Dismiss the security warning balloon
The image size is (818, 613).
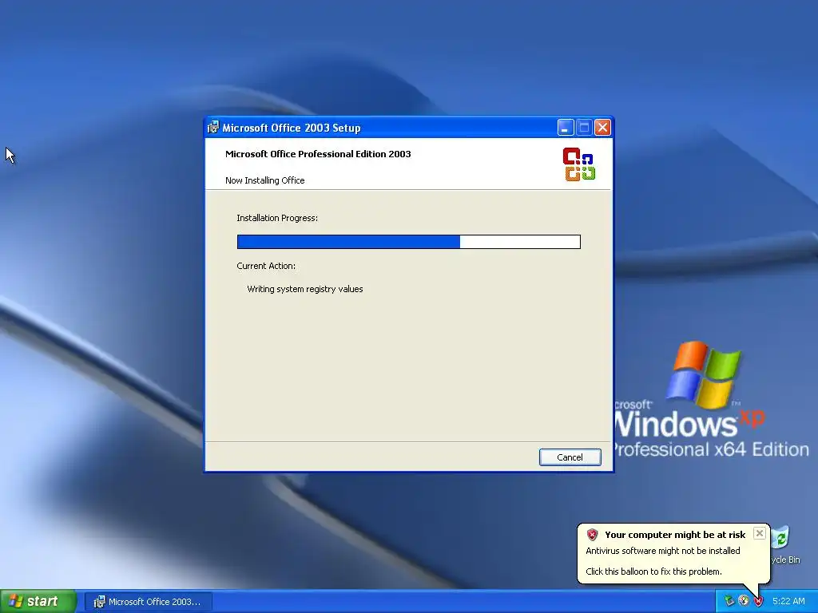760,533
